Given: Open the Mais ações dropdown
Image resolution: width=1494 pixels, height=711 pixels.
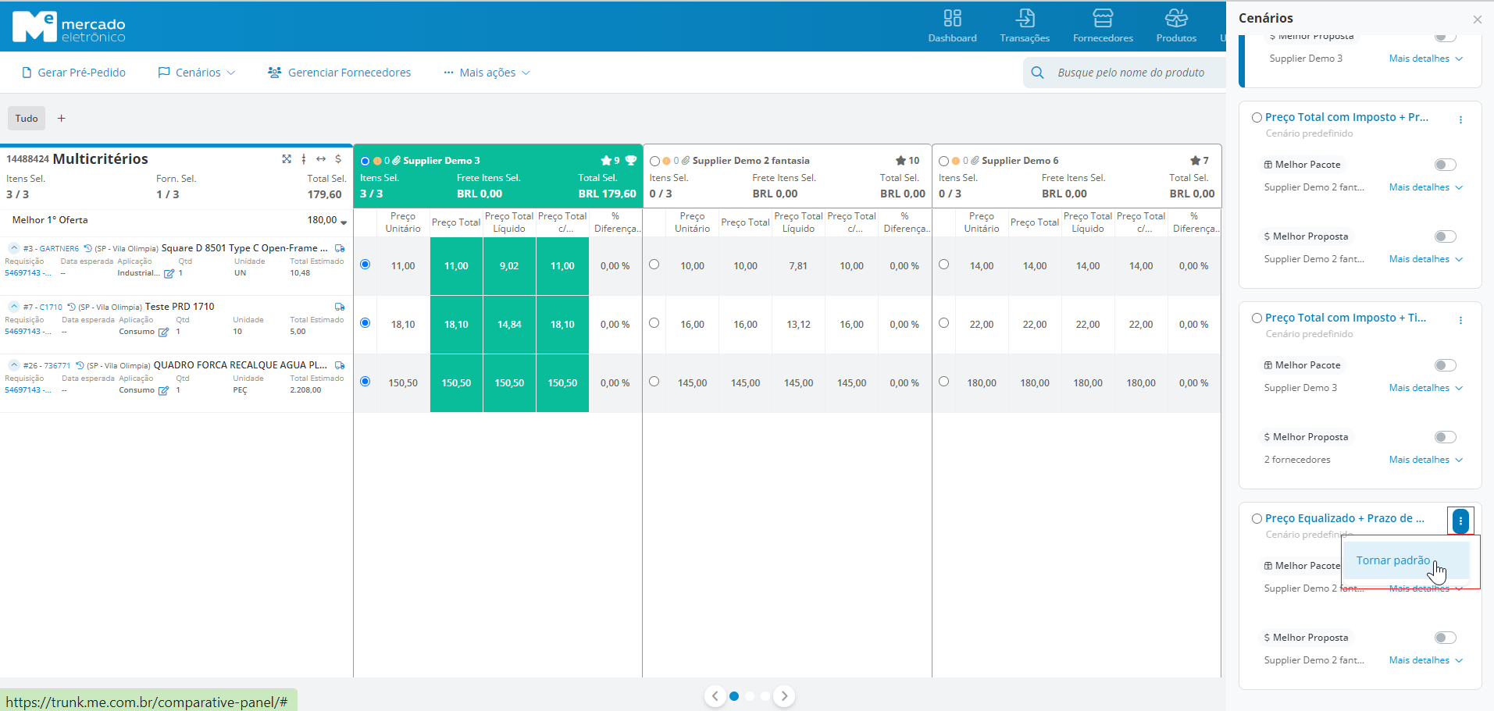Looking at the screenshot, I should point(487,73).
